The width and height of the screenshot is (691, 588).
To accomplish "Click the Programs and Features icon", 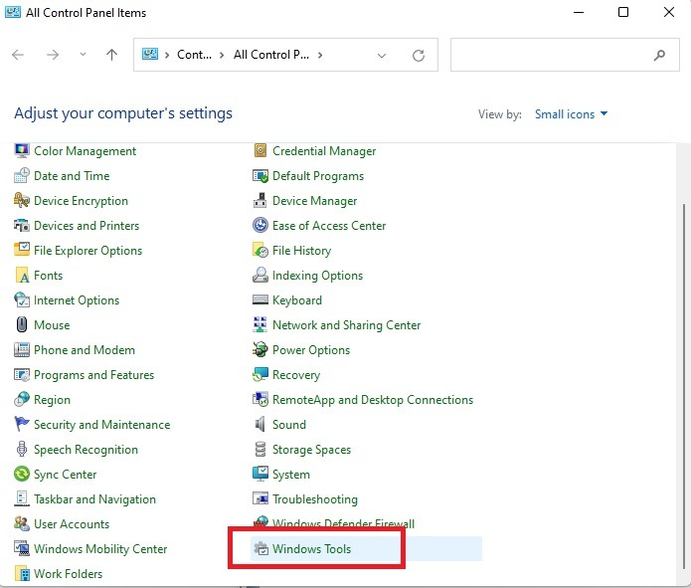I will click(22, 374).
